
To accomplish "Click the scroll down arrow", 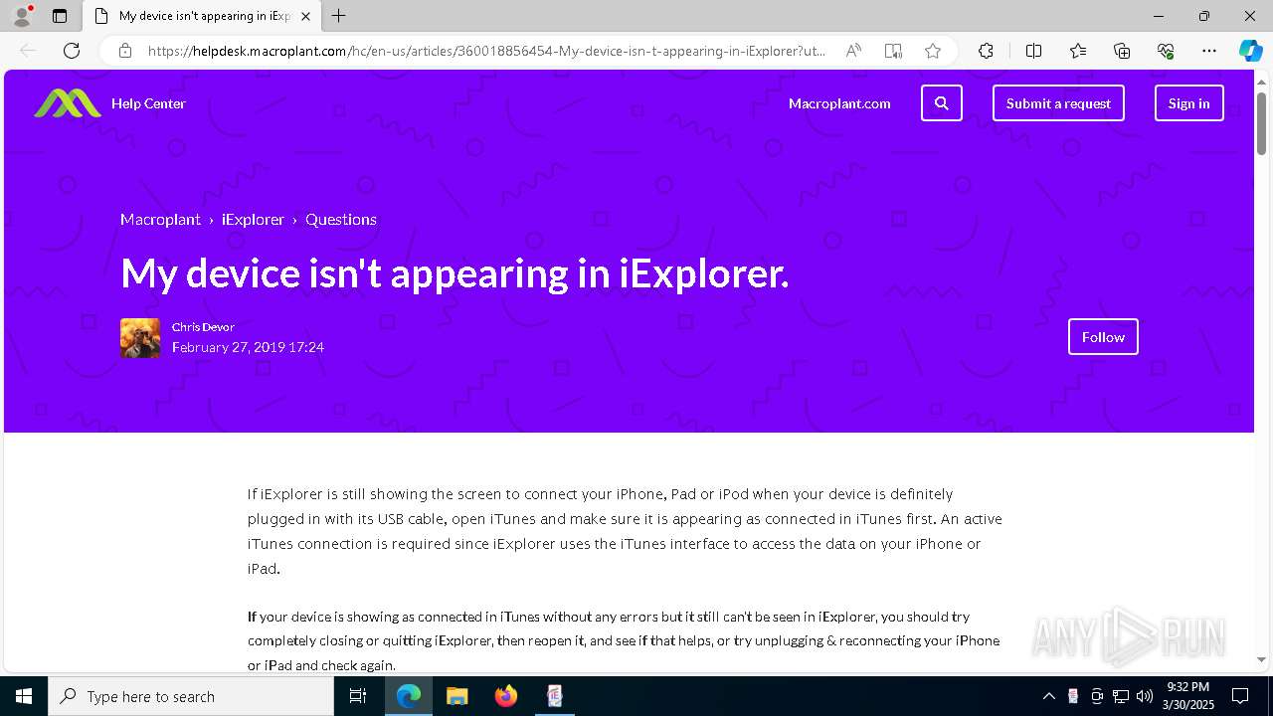I will (x=1261, y=659).
